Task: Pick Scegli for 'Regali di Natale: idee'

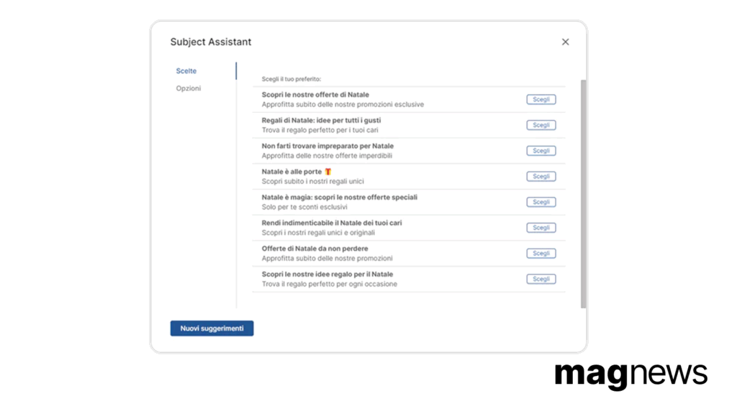Action: [541, 125]
